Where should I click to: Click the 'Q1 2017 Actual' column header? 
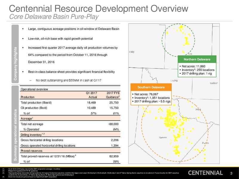pyautogui.click(x=91, y=95)
